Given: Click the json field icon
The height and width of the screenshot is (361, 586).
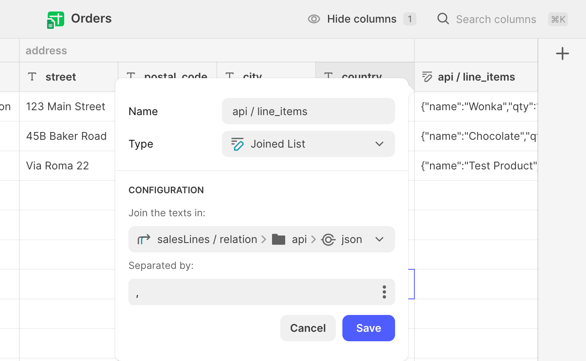Looking at the screenshot, I should [x=328, y=239].
